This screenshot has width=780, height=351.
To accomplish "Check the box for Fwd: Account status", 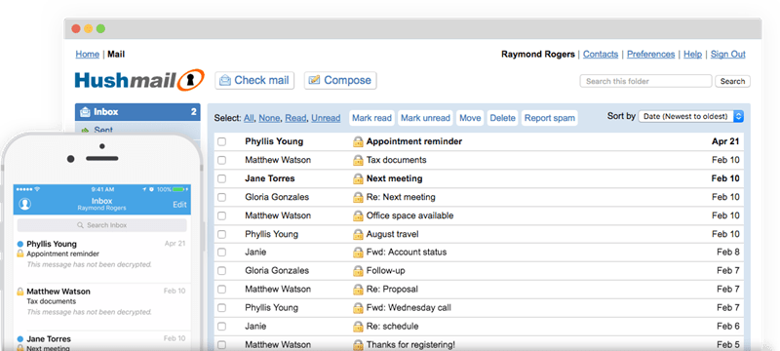I will point(222,253).
